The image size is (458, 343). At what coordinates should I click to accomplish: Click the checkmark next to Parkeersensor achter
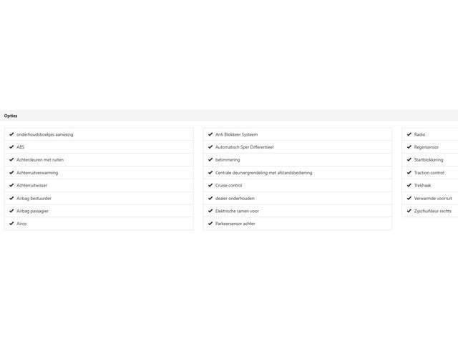pyautogui.click(x=210, y=224)
